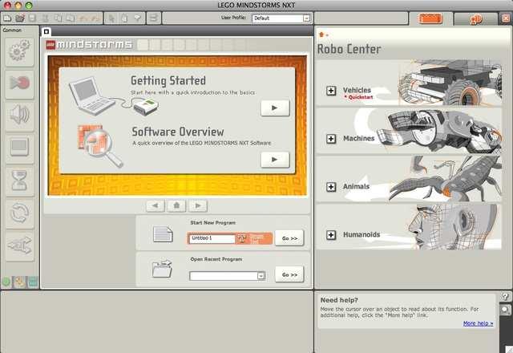This screenshot has height=353, width=513.
Task: Click Open Program icon in toolbar
Action: (x=19, y=18)
